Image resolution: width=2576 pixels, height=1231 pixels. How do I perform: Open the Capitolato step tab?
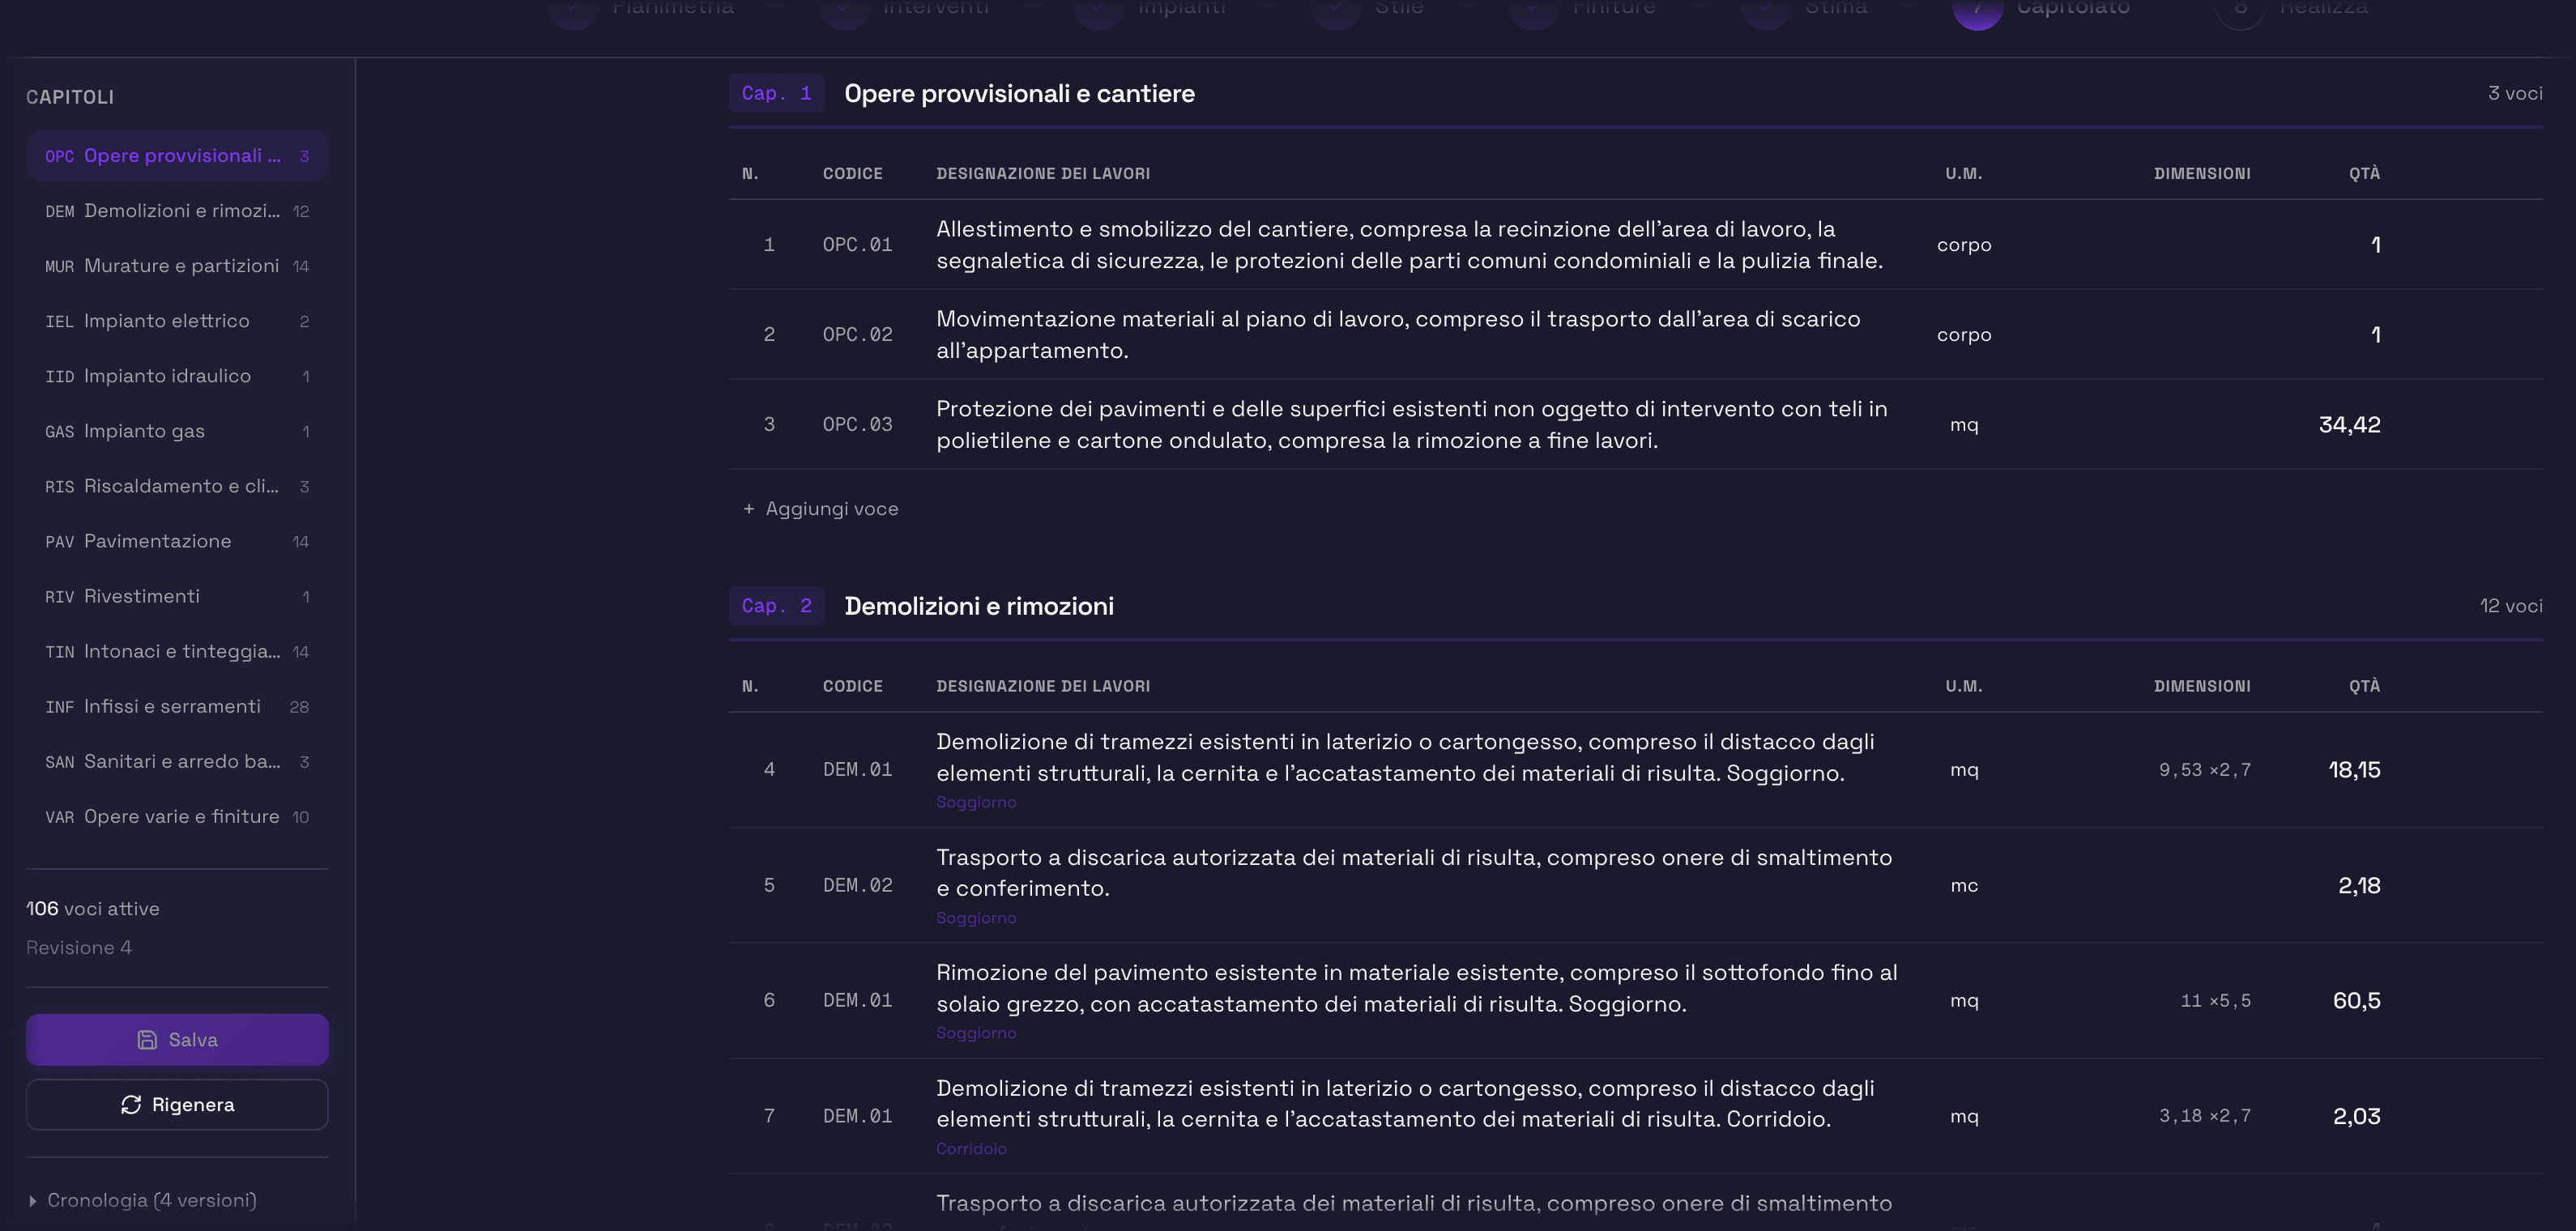[x=2071, y=8]
